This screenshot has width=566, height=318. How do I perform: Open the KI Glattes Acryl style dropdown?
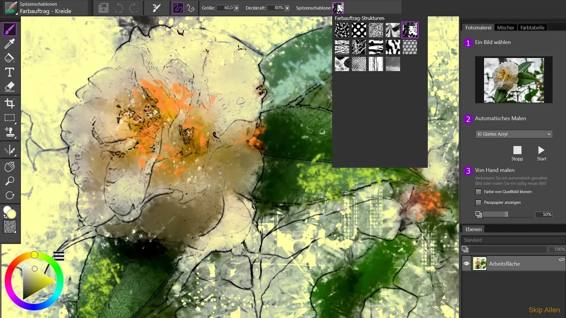pos(514,134)
